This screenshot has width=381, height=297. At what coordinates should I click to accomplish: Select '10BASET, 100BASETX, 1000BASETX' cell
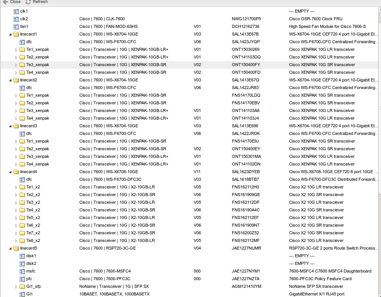tap(114, 294)
